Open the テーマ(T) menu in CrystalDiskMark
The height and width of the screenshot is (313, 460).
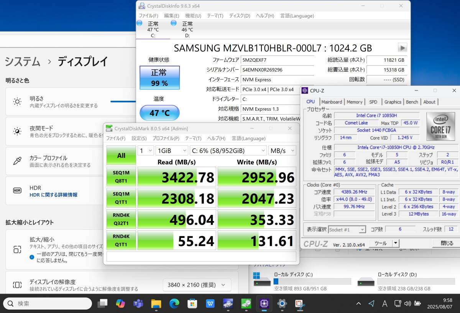pyautogui.click(x=193, y=138)
